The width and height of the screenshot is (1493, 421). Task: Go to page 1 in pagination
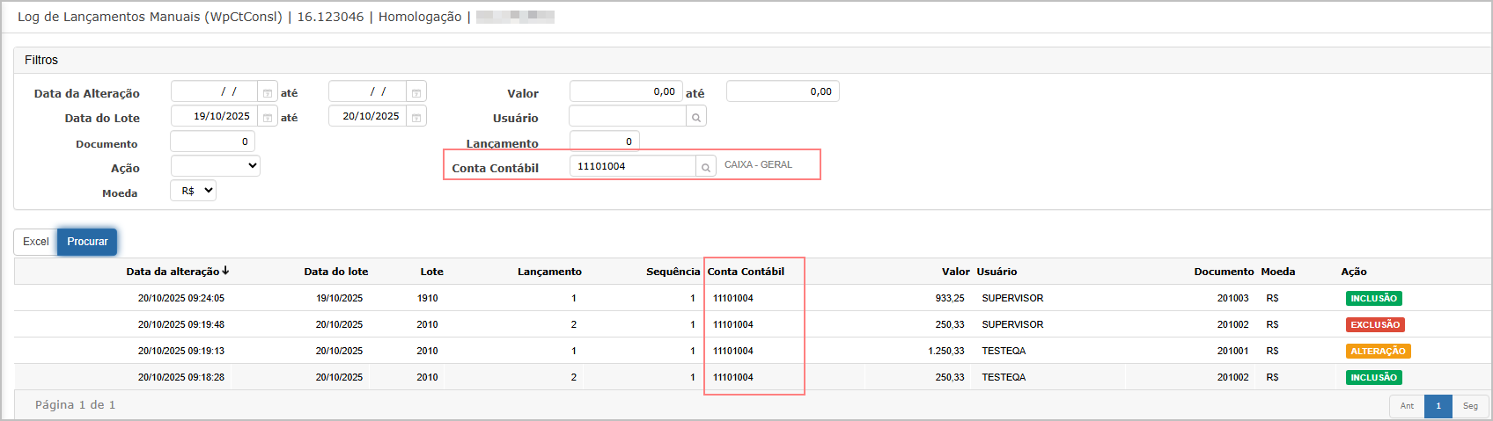[1438, 406]
